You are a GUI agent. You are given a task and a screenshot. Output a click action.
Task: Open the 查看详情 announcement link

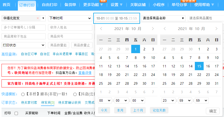coord(85,73)
